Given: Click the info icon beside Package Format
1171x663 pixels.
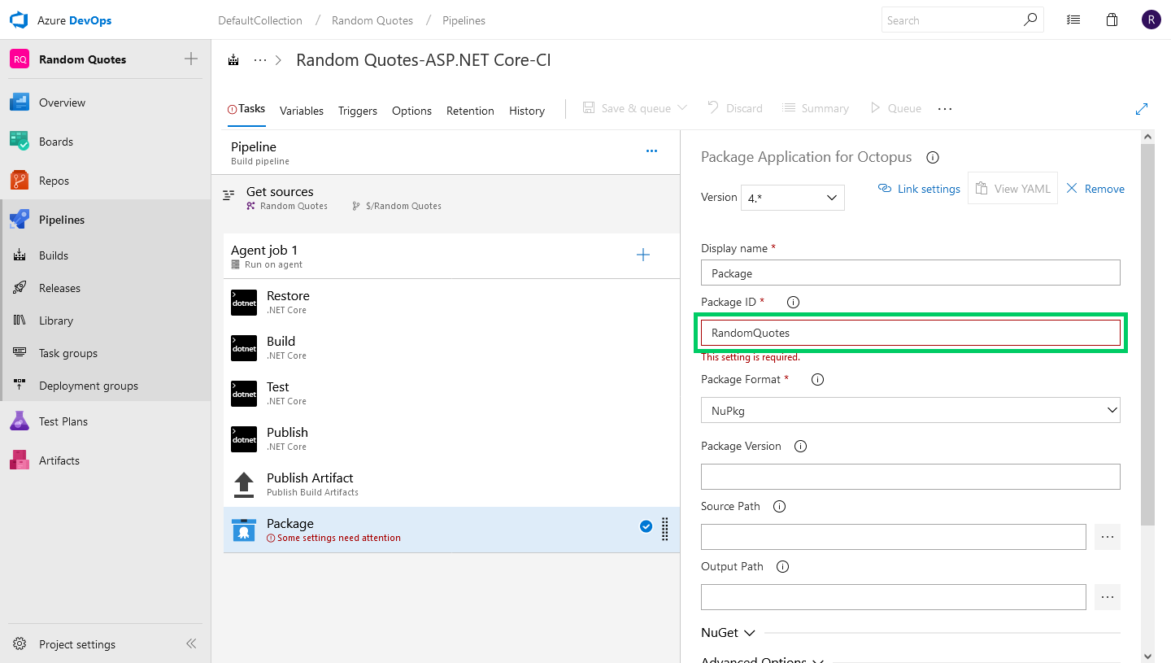Looking at the screenshot, I should point(818,380).
